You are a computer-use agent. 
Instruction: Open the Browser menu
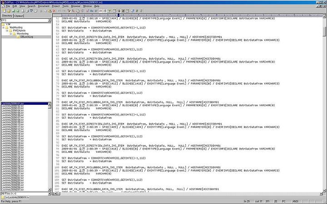tap(76, 6)
